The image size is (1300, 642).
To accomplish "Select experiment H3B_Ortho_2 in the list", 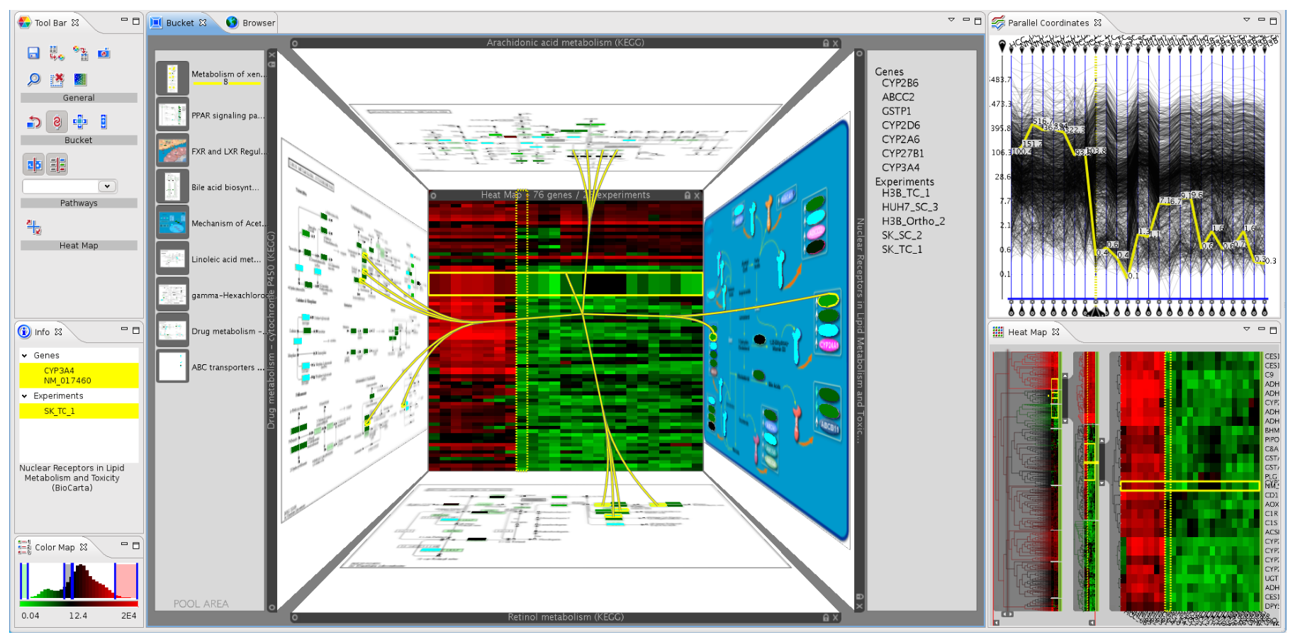I will pos(913,221).
